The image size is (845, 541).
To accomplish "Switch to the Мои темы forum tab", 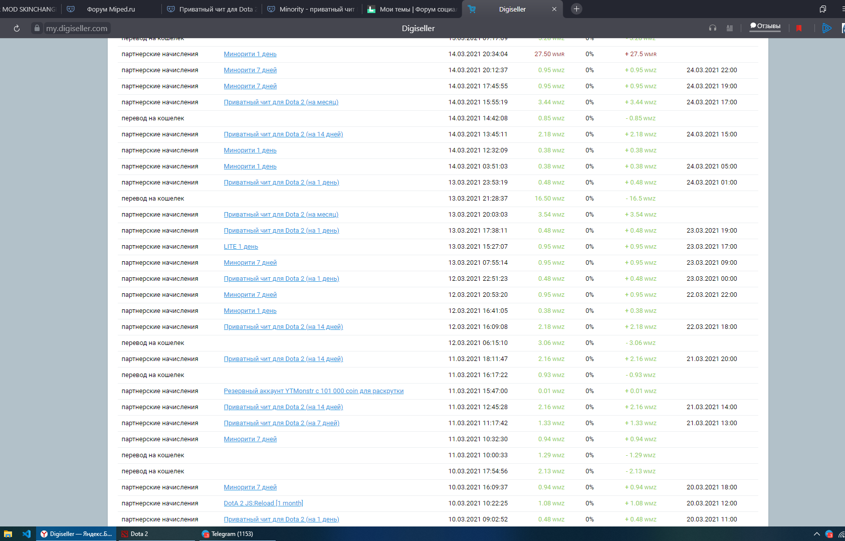I will (x=412, y=9).
